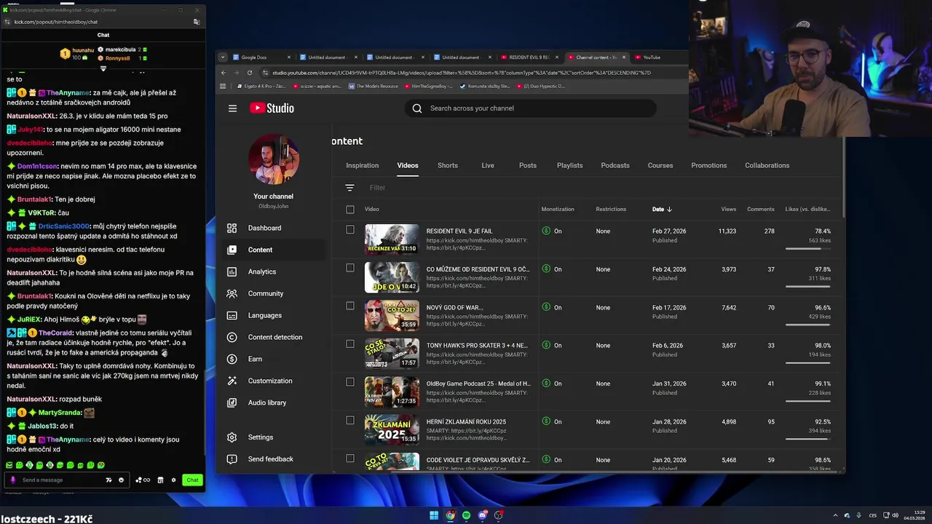Open The Models Resource bookmark

(374, 86)
